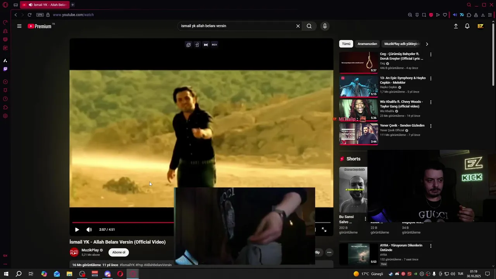This screenshot has width=496, height=279.
Task: Pin the page with the pinboard icon
Action: click(417, 15)
